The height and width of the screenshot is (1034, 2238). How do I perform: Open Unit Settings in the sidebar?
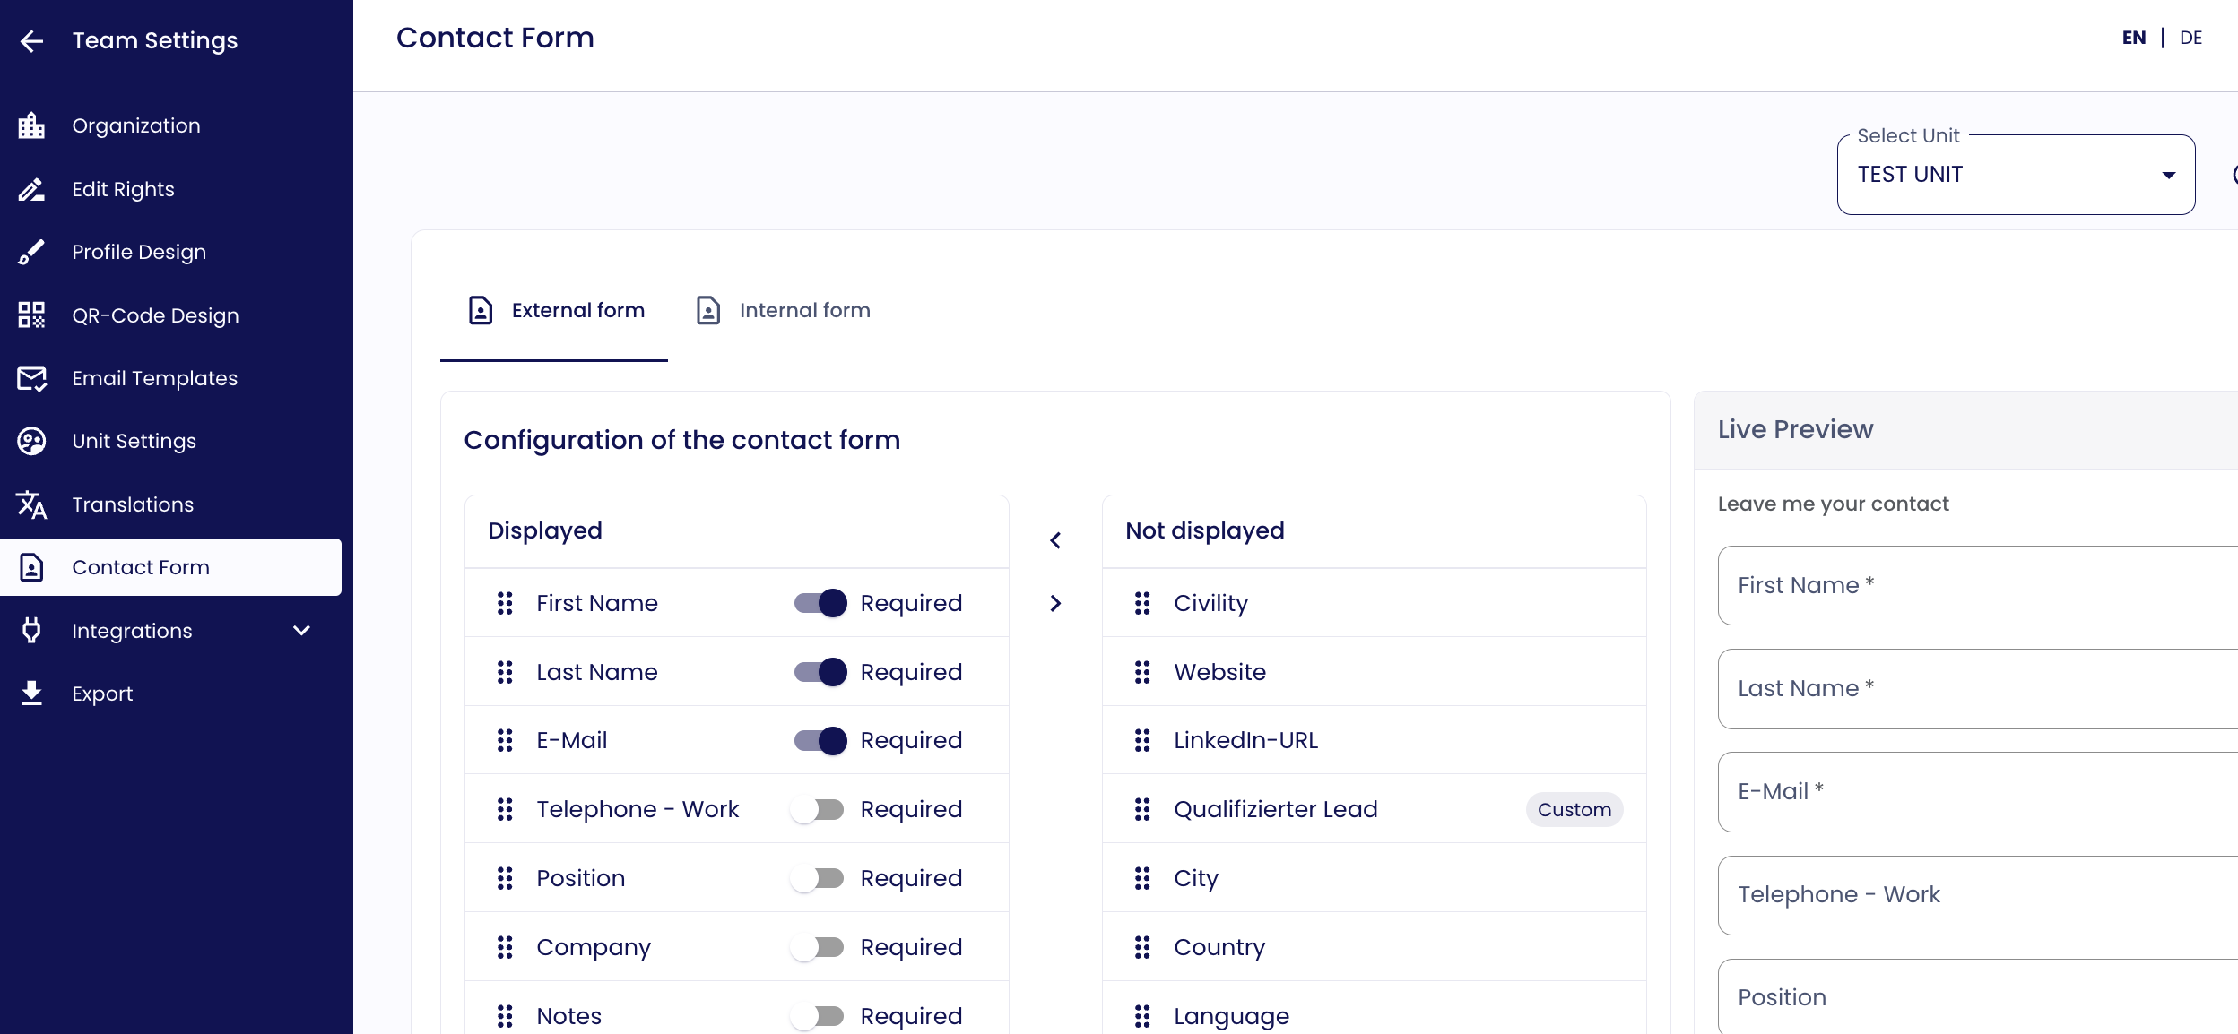(x=134, y=441)
